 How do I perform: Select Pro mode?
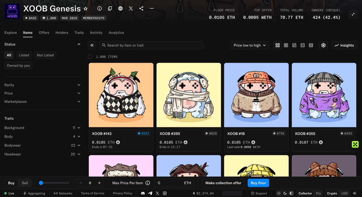(319, 193)
